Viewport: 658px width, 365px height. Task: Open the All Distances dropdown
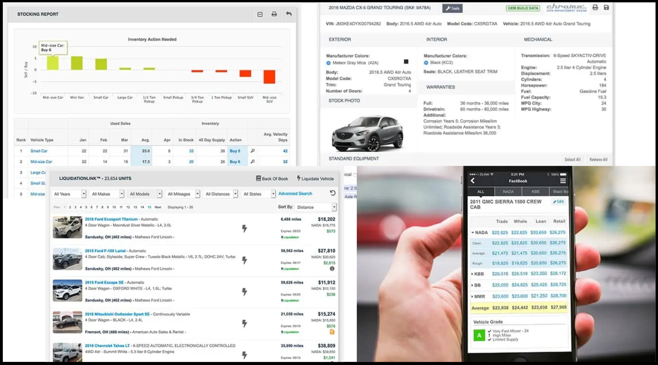[x=221, y=194]
